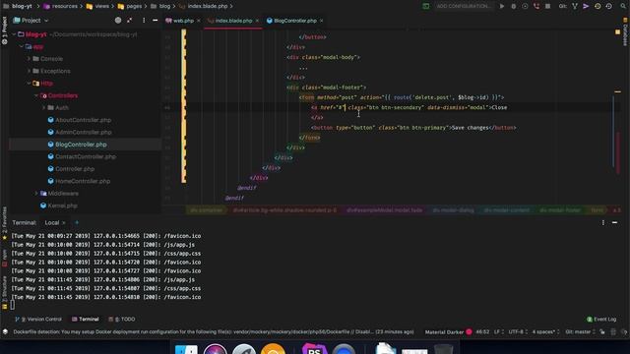Image resolution: width=630 pixels, height=354 pixels.
Task: Open terminal panel options menu
Action: coord(603,223)
